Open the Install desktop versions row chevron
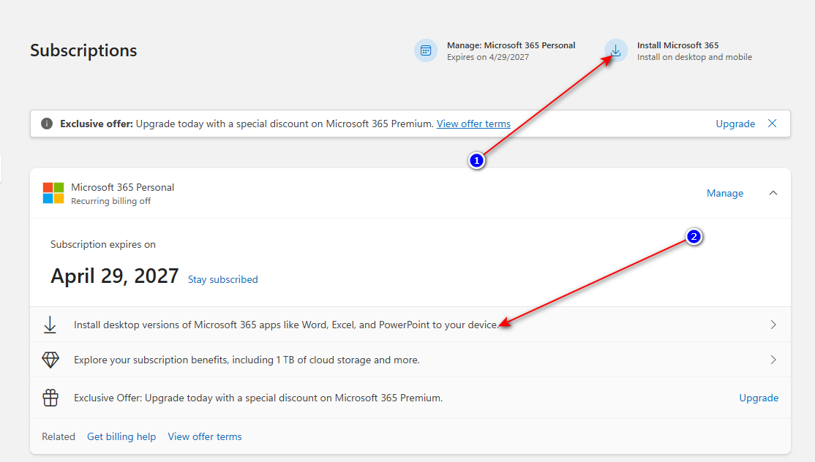The width and height of the screenshot is (815, 462). tap(773, 325)
